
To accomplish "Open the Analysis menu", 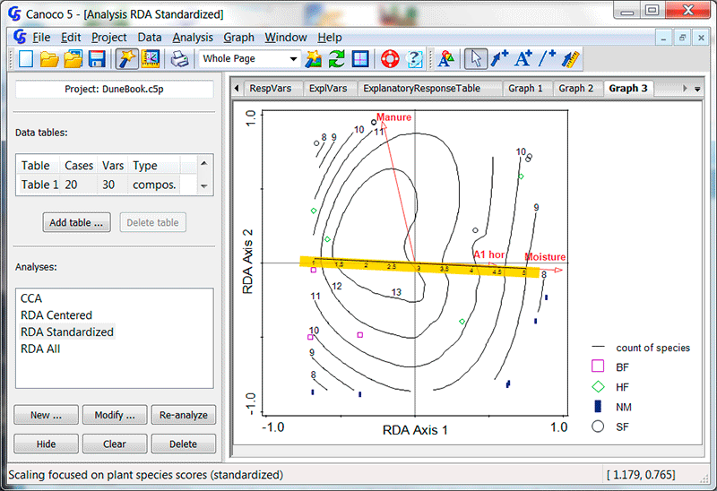I will coord(193,38).
